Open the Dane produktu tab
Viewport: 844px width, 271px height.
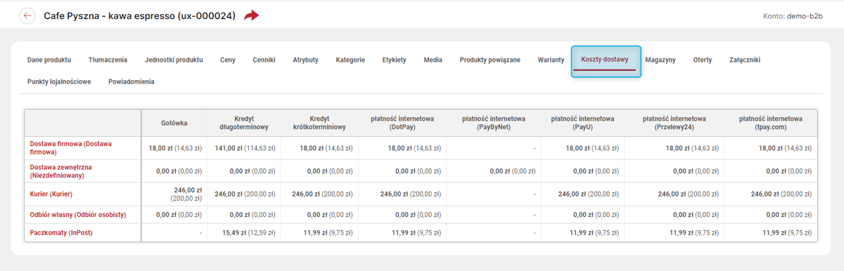tap(49, 60)
